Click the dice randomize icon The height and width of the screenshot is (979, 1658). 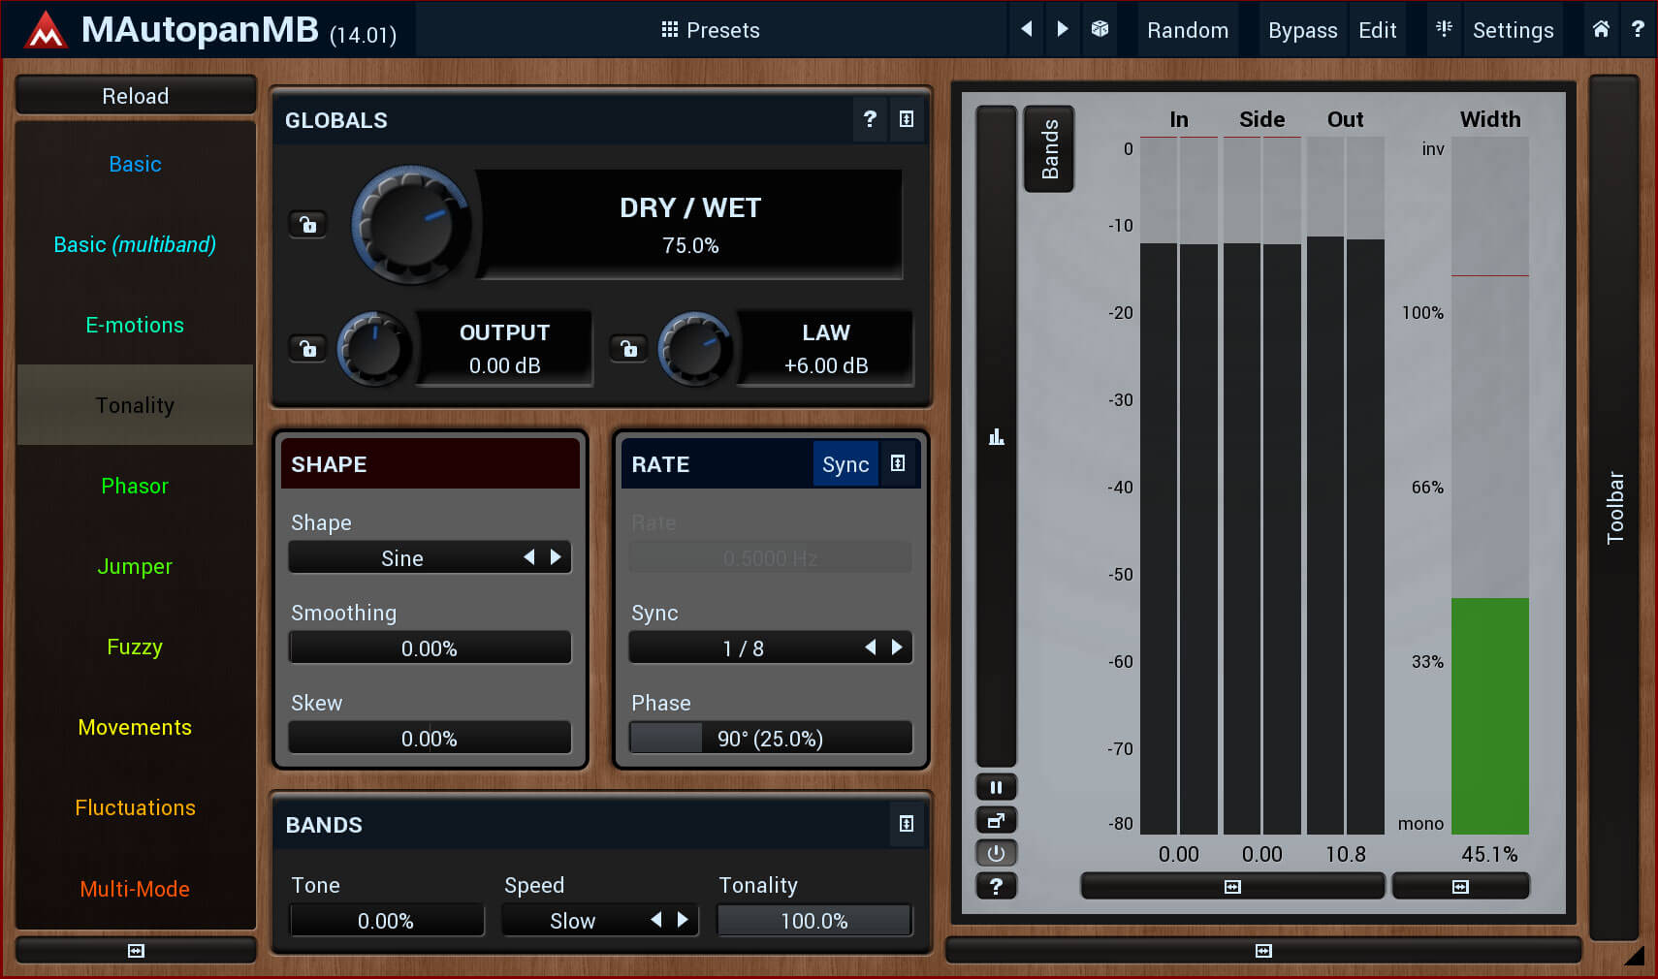[1100, 29]
